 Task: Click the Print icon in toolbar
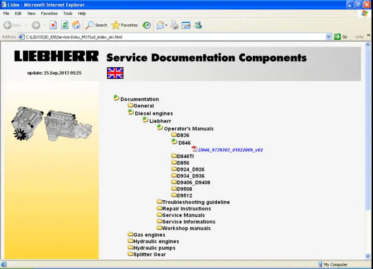point(174,25)
